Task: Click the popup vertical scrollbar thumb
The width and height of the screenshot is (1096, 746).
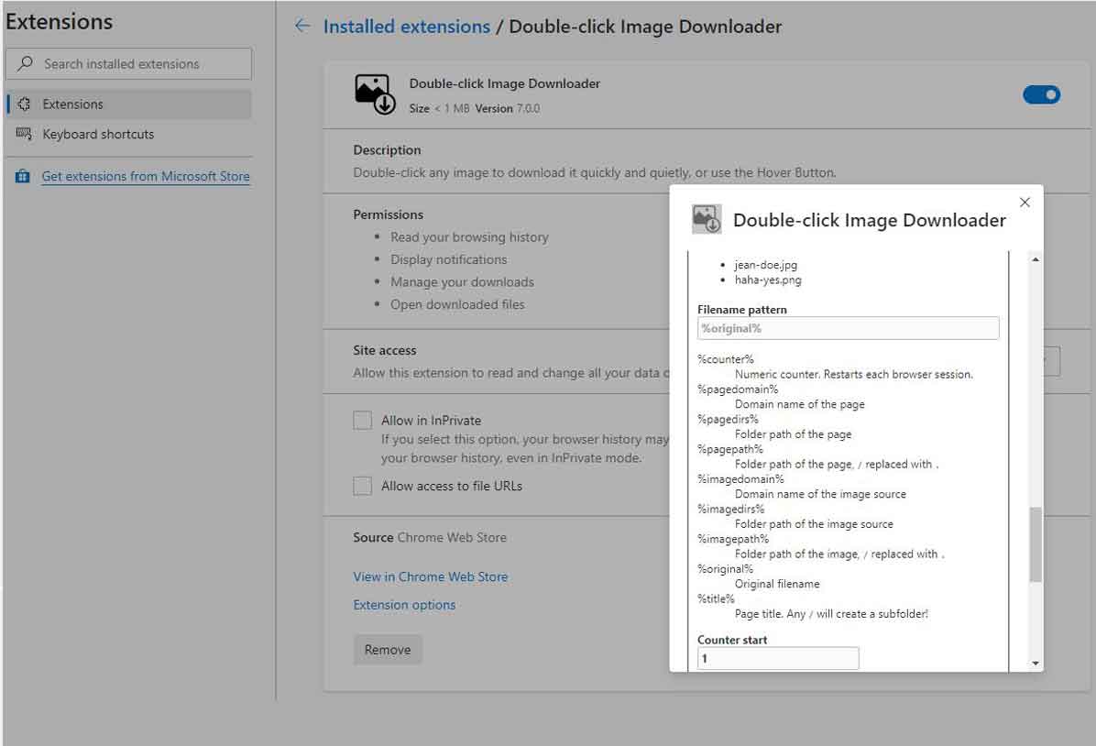Action: (1036, 544)
